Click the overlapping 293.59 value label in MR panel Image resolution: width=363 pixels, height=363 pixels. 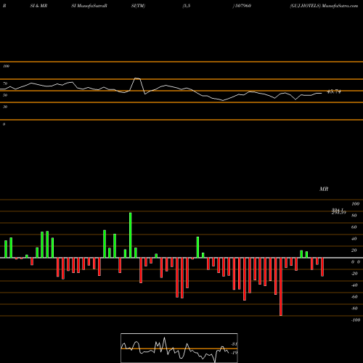(x=338, y=213)
